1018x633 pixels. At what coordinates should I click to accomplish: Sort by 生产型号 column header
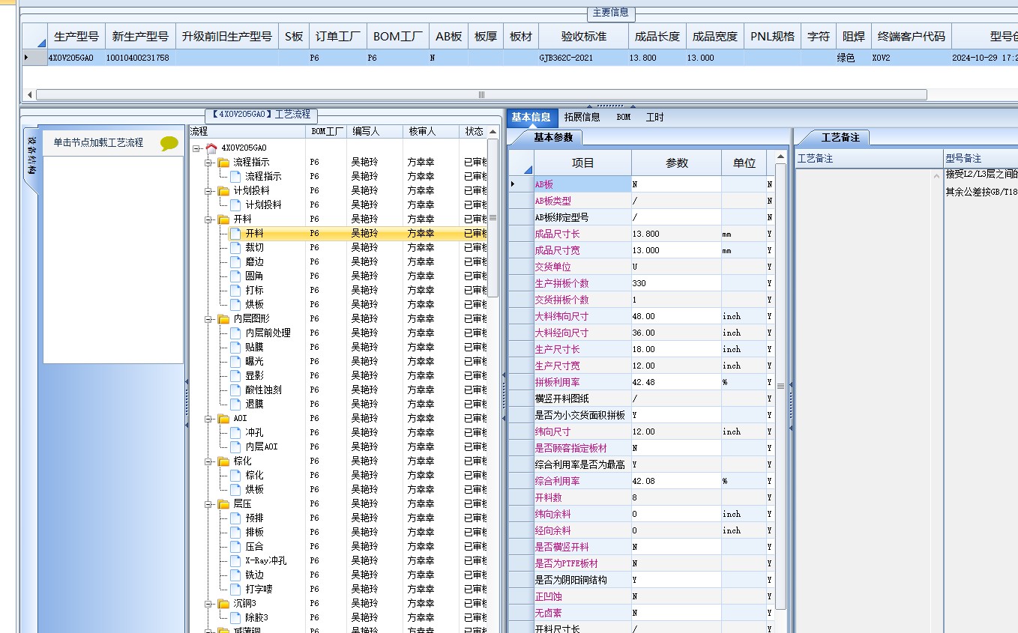(x=76, y=36)
